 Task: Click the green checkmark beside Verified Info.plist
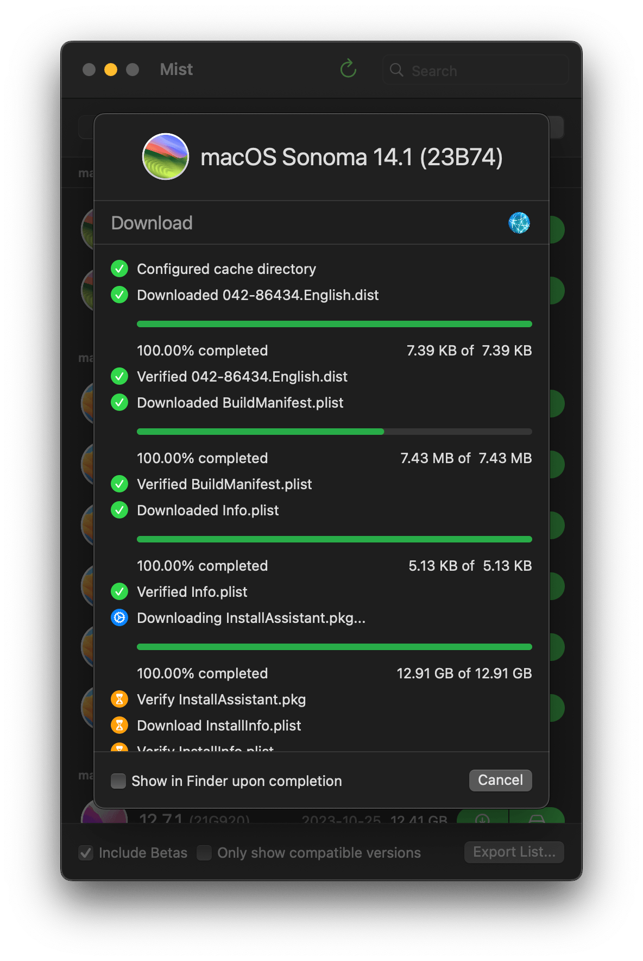[119, 591]
